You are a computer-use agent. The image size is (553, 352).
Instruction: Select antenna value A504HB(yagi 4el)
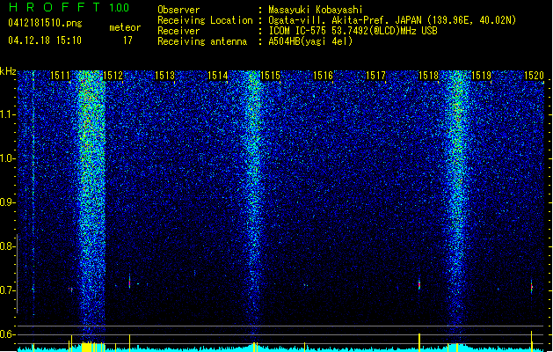click(310, 41)
